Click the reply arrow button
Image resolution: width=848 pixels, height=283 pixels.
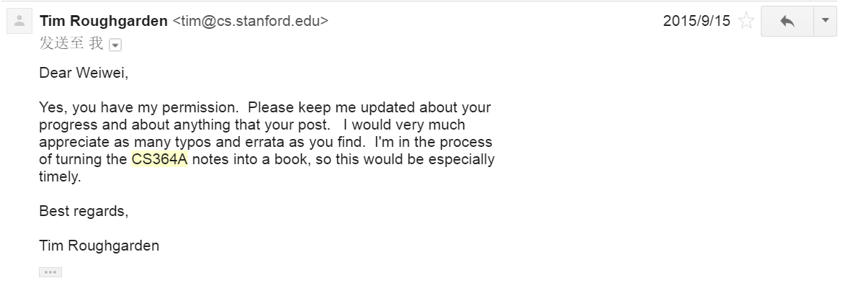pyautogui.click(x=787, y=21)
